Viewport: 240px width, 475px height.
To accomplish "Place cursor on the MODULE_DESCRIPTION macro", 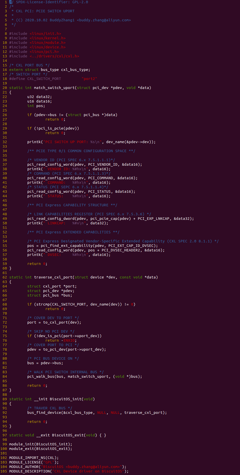I will coord(30,471).
